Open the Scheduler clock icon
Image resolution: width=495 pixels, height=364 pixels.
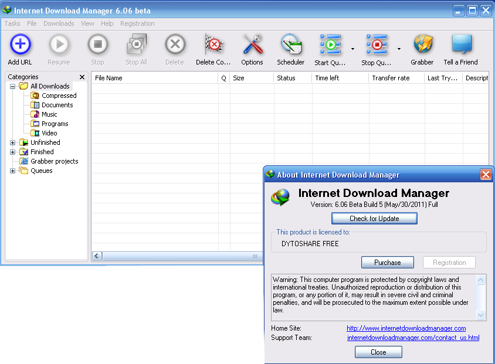pos(291,45)
